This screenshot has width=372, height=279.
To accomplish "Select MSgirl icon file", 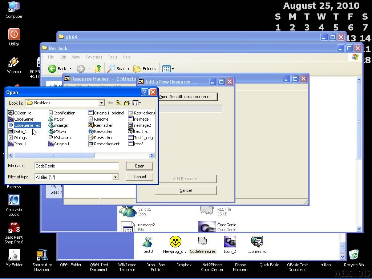I will point(56,119).
